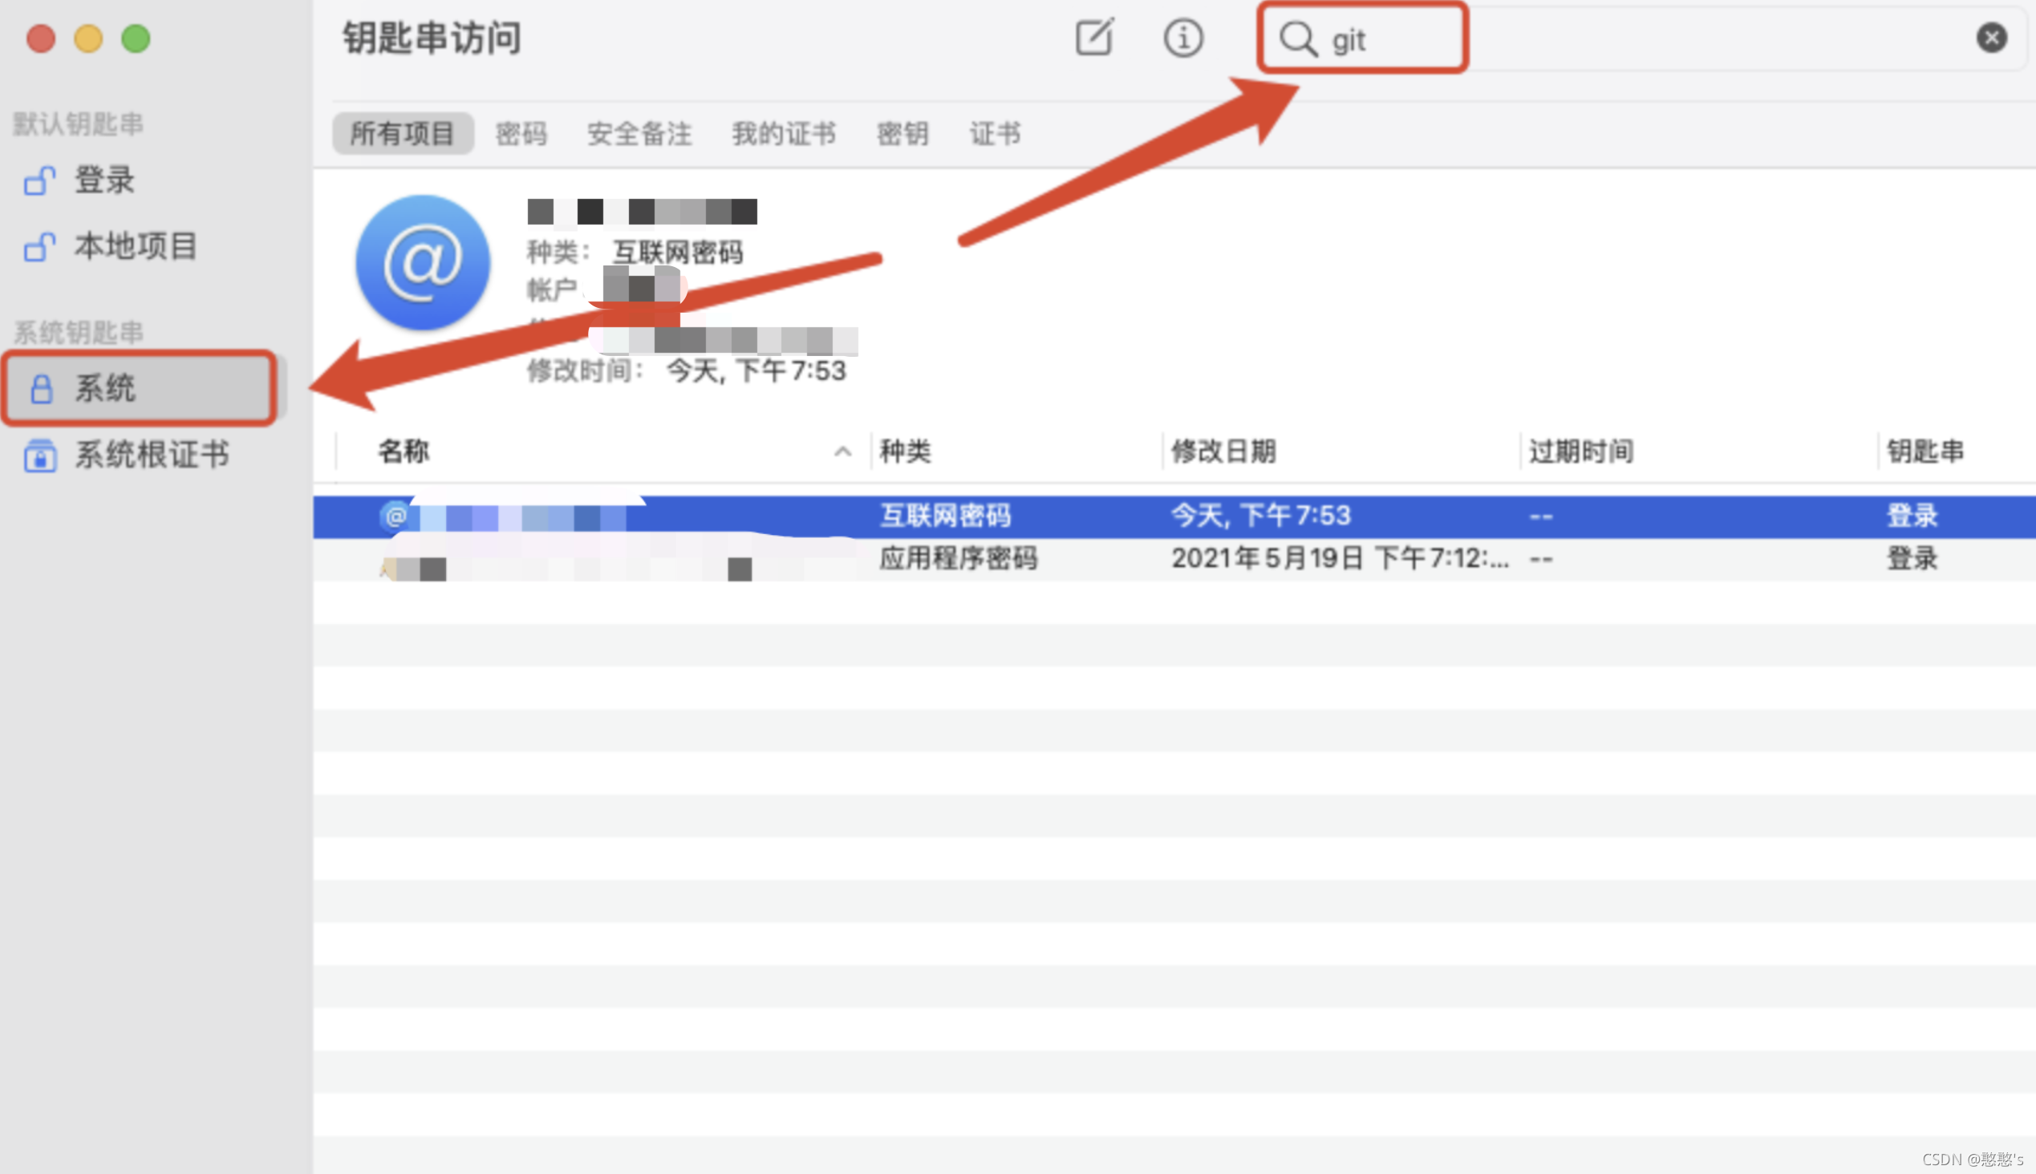Sort list by the 钥匙串 column header

click(x=1924, y=451)
